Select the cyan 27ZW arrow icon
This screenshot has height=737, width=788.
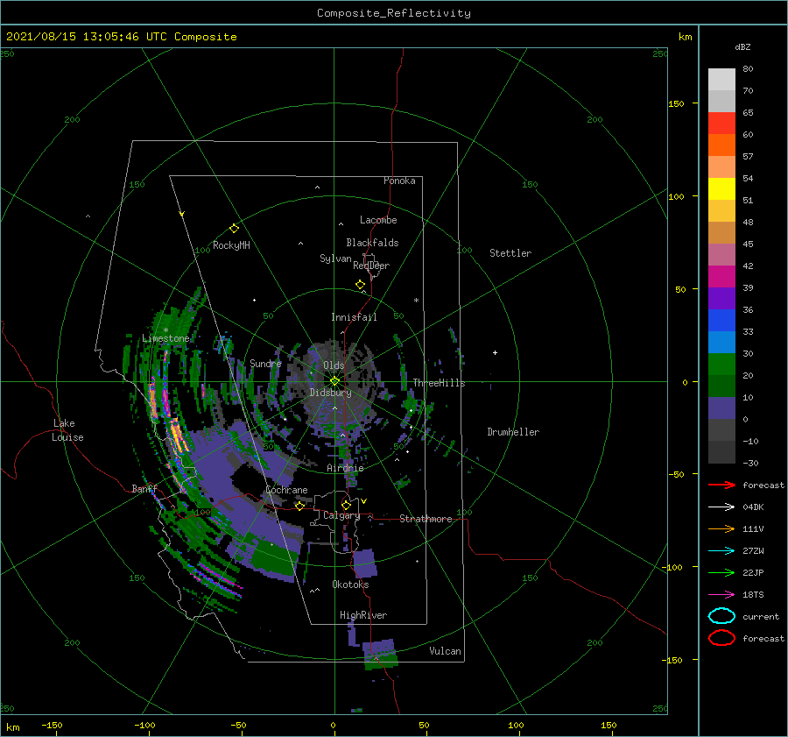pyautogui.click(x=721, y=551)
